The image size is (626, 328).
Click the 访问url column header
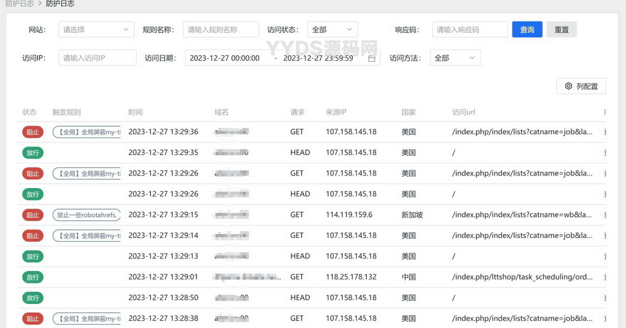[x=464, y=112]
